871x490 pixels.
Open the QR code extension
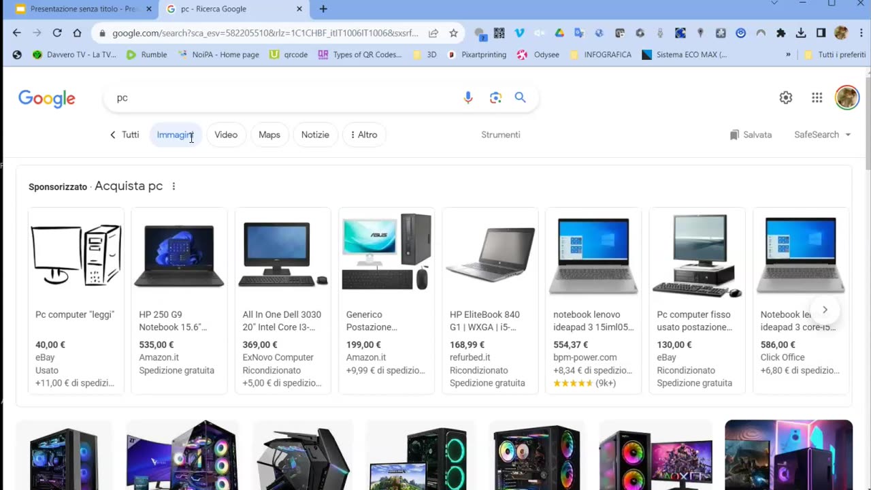(x=499, y=33)
